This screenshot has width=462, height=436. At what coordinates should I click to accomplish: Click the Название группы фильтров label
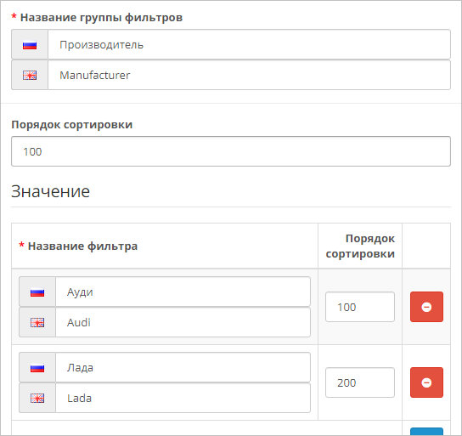pyautogui.click(x=101, y=18)
